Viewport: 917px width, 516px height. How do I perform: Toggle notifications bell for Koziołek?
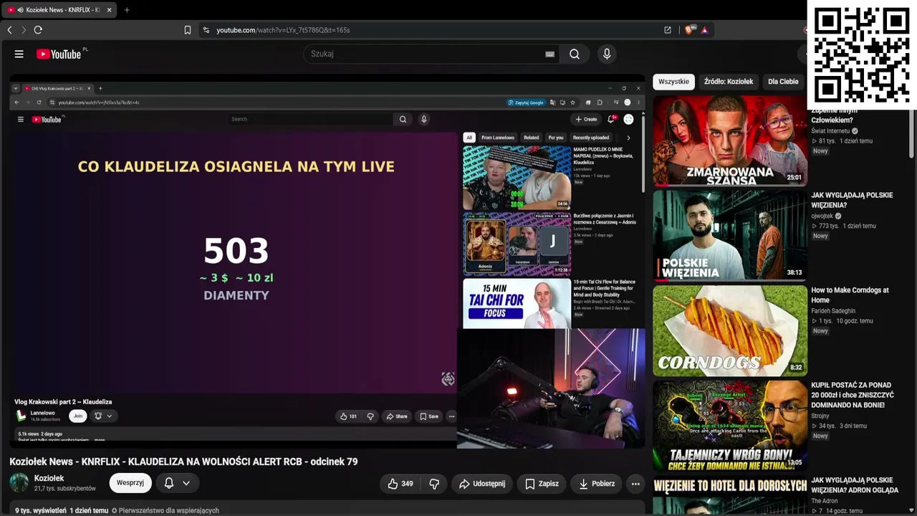pyautogui.click(x=169, y=483)
